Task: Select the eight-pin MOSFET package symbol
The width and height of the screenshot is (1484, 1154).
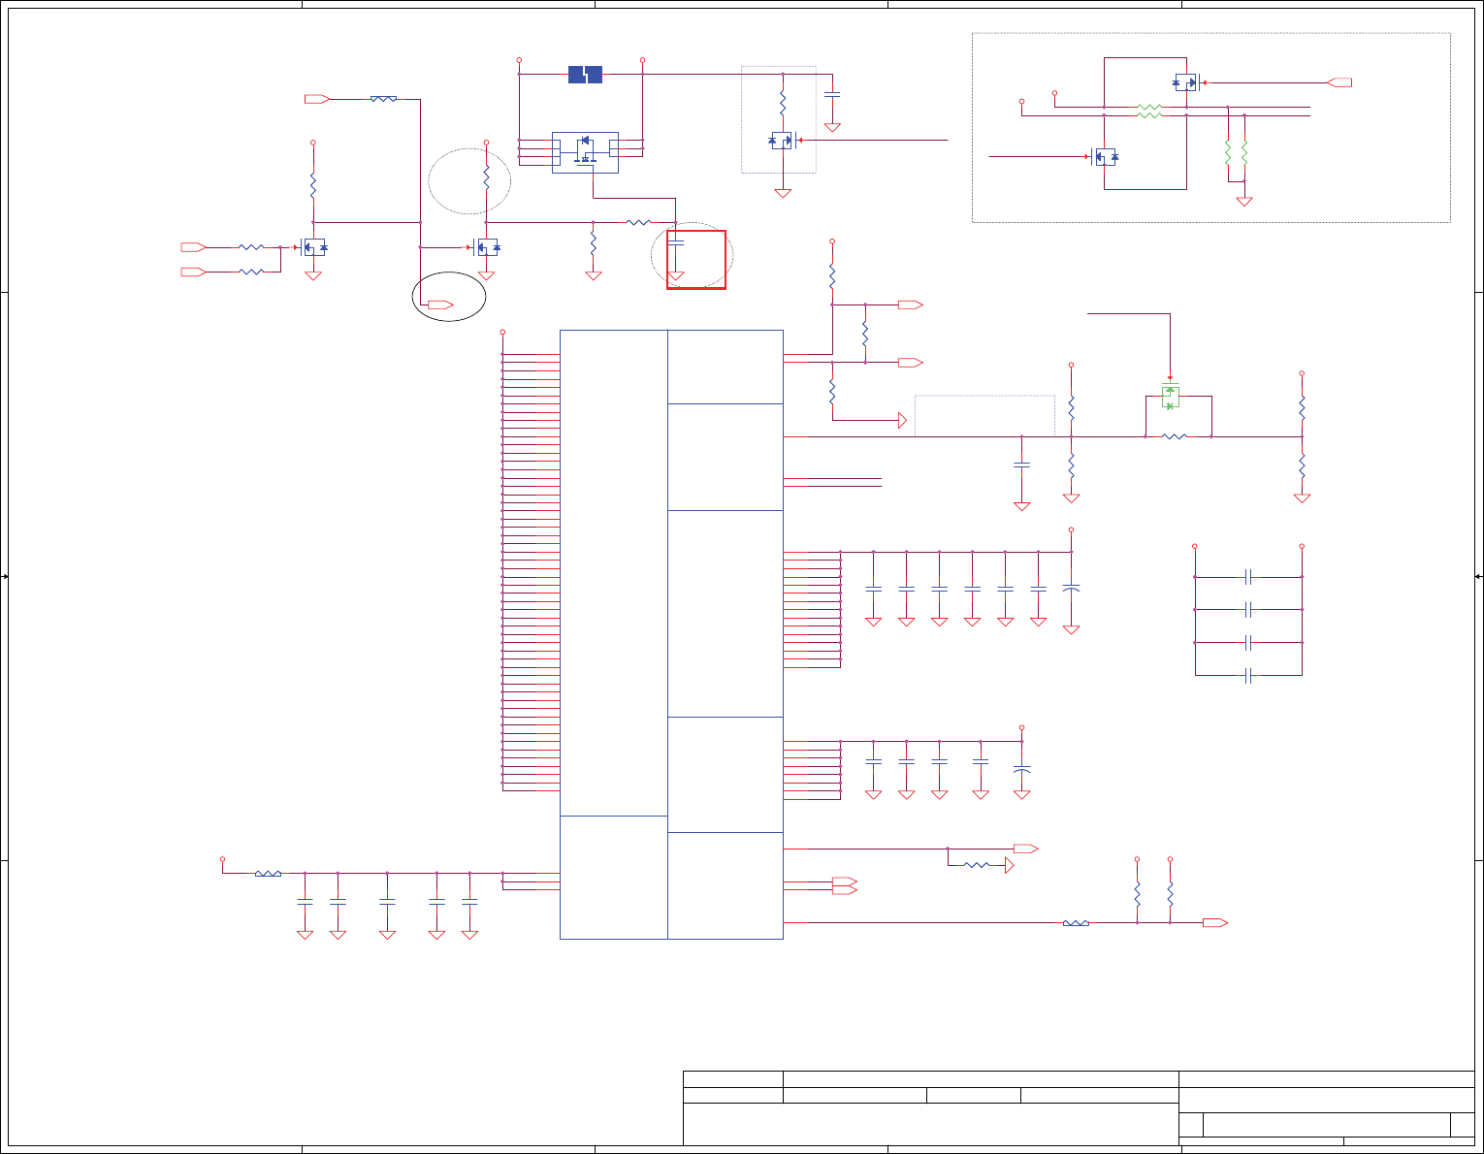Action: tap(585, 152)
